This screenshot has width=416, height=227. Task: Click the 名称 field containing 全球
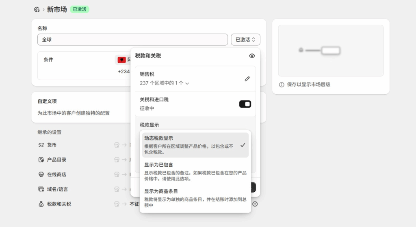click(132, 40)
